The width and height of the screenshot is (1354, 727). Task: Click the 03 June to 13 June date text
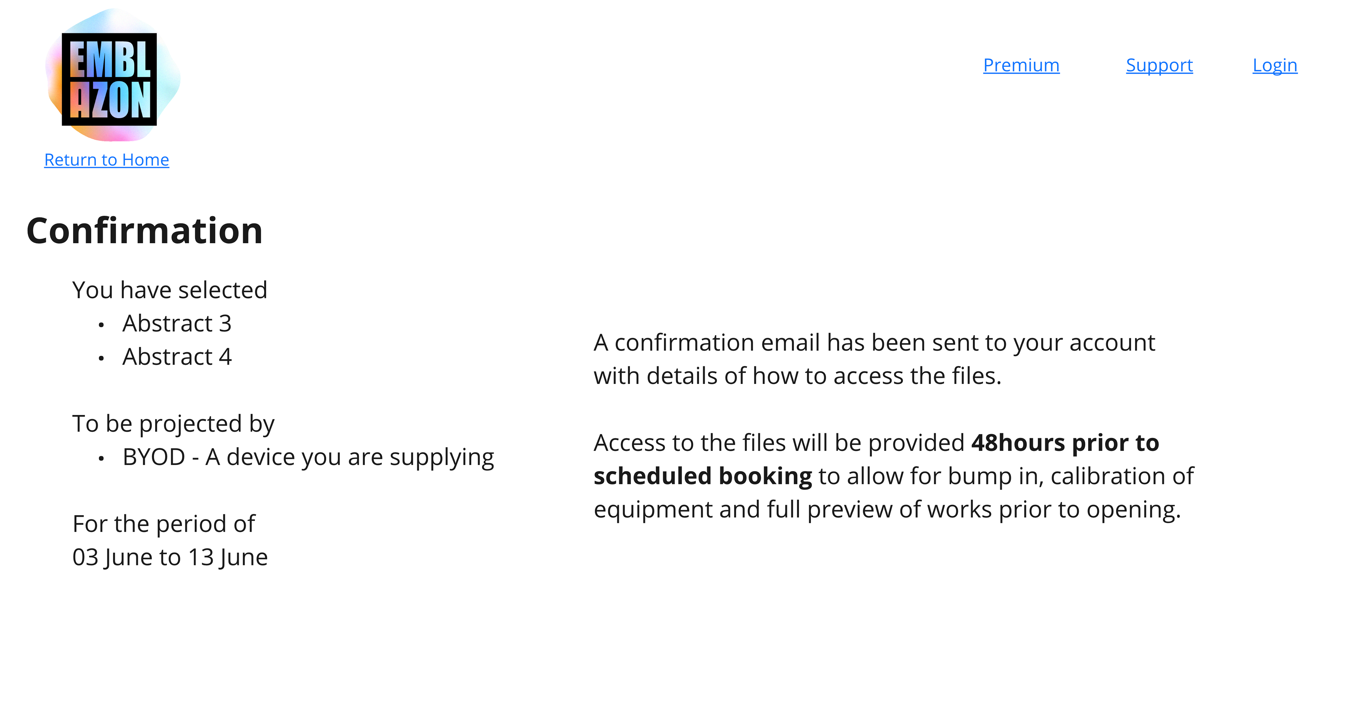[170, 558]
